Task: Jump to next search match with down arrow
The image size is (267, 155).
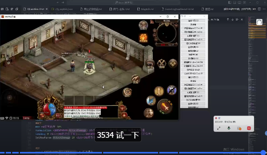Action: click(x=233, y=19)
